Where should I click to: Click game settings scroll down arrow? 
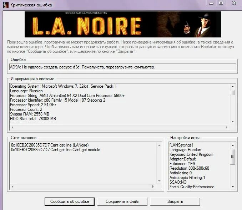coord(233,187)
